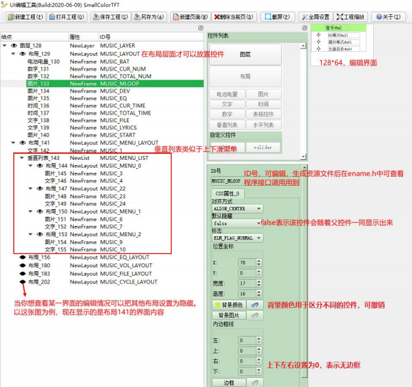Viewport: 412px width, 387px height.
Task: Pick a 背景颜色 background color
Action: pyautogui.click(x=229, y=305)
